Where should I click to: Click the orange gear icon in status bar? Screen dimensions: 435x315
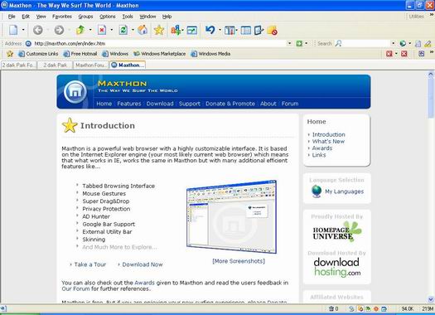[x=376, y=308]
